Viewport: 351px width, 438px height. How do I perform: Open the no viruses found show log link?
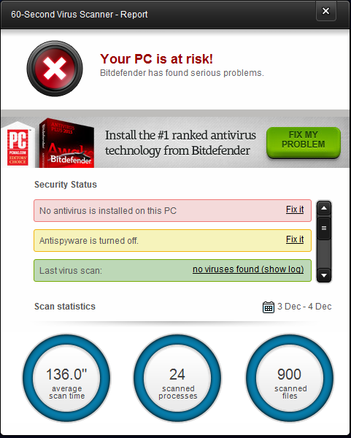[248, 269]
